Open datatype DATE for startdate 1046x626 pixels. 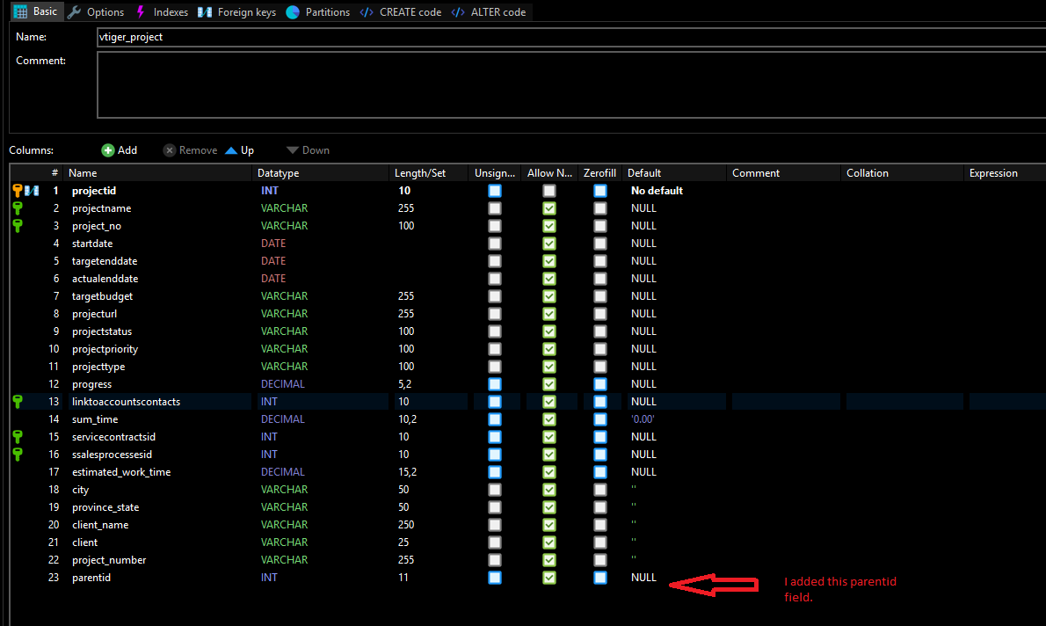pos(272,244)
